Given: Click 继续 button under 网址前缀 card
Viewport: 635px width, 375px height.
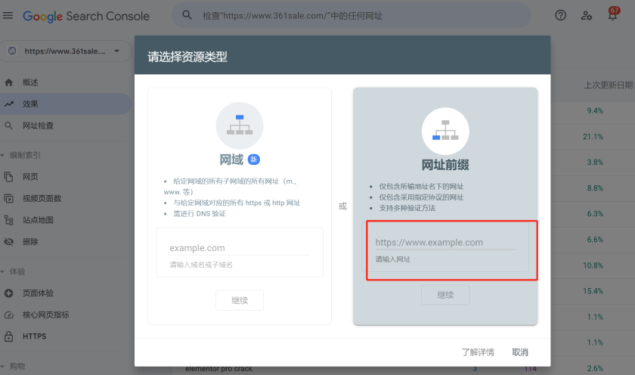Looking at the screenshot, I should (445, 295).
